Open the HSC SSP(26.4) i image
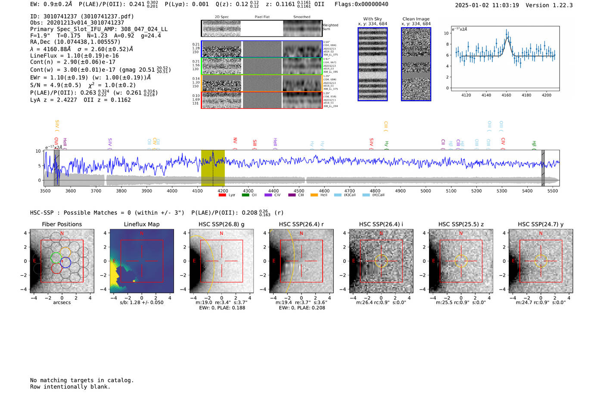 coord(381,261)
